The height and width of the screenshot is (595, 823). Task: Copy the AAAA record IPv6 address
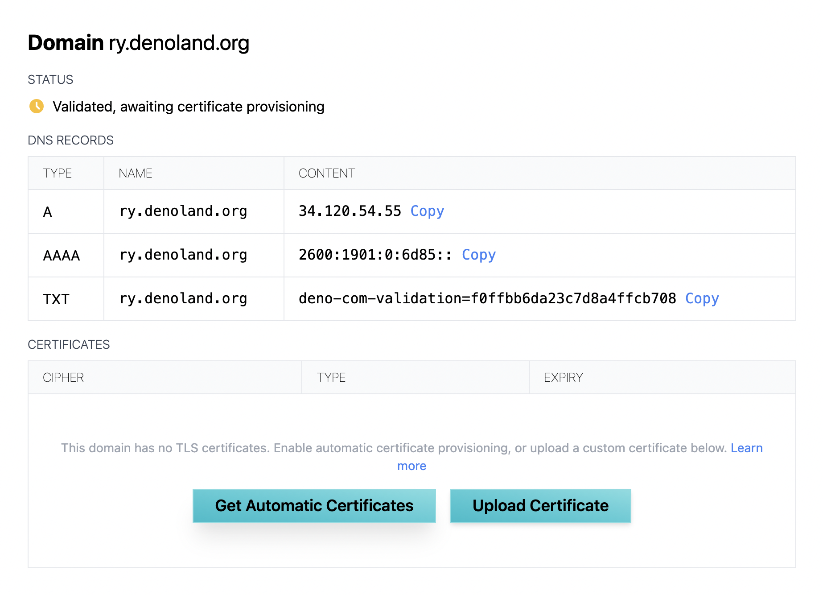point(478,255)
